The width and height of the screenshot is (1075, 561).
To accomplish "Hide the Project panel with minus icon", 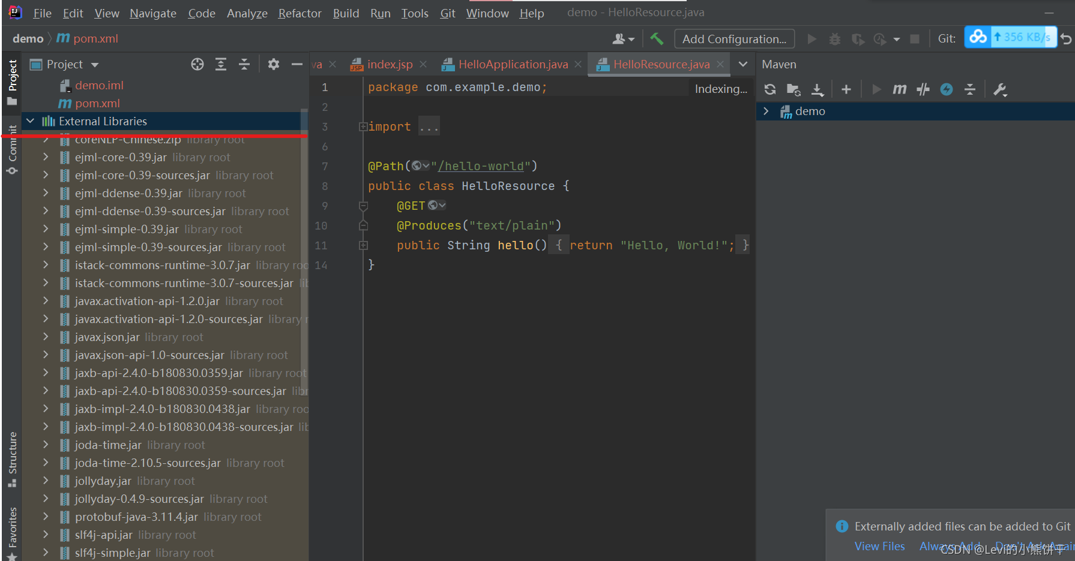I will click(x=297, y=64).
